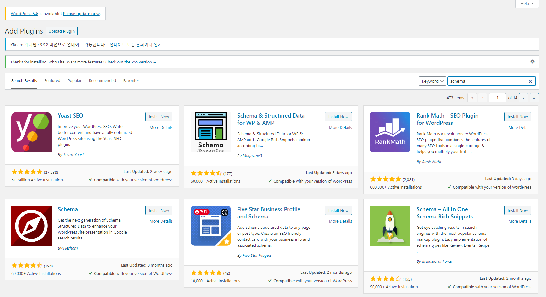Open Five Star Business Profile and Schema title
The width and height of the screenshot is (546, 297).
tap(269, 213)
